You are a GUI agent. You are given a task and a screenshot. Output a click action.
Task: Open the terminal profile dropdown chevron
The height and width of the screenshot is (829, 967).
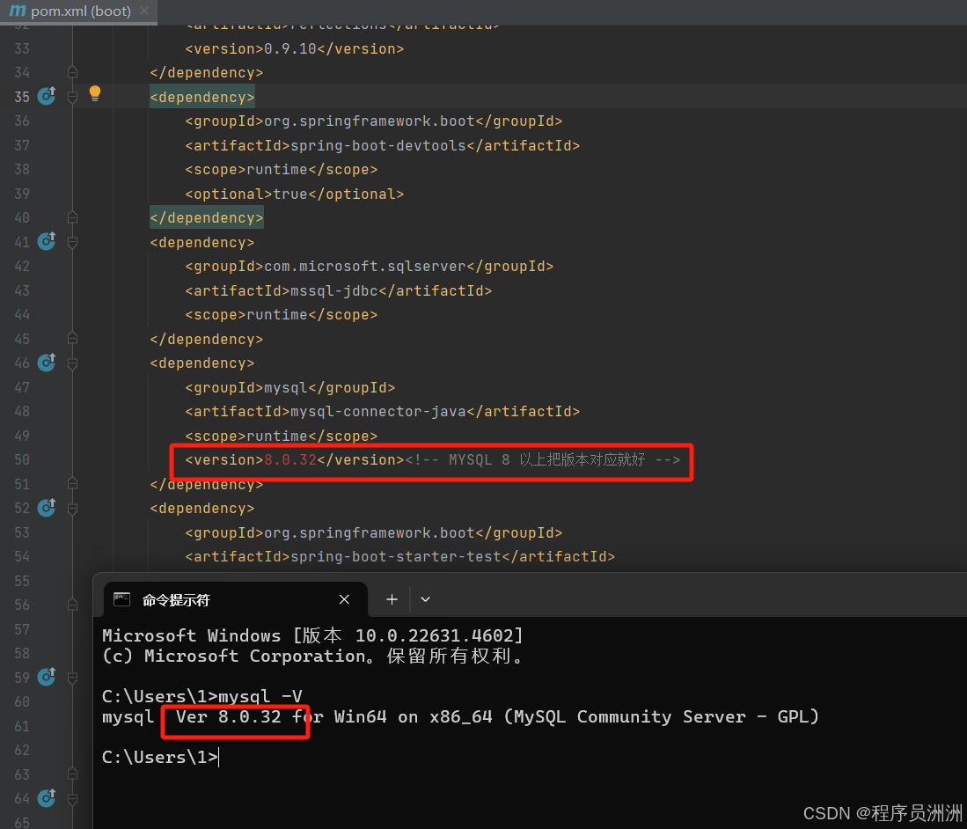click(x=426, y=599)
